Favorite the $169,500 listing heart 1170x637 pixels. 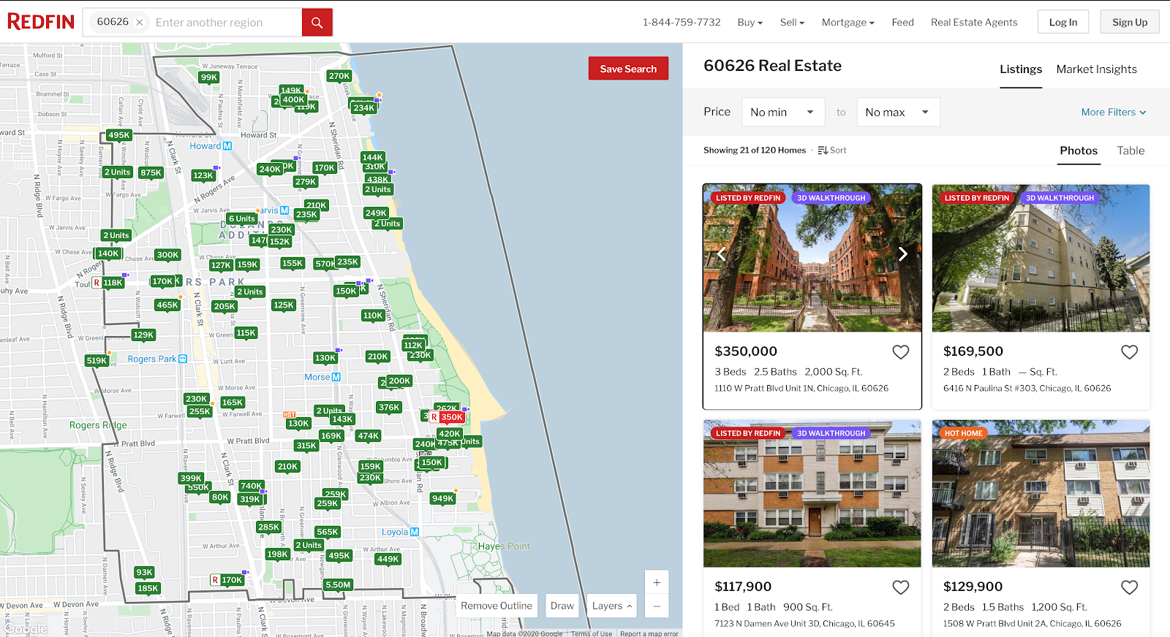[1130, 352]
